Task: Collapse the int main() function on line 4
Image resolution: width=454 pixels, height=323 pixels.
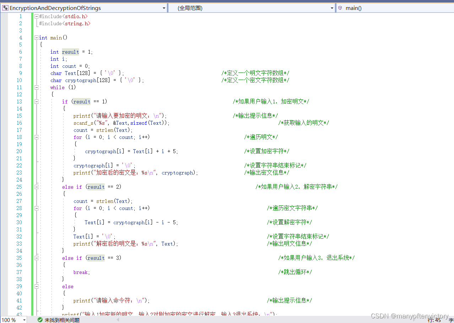Action: tap(36, 38)
